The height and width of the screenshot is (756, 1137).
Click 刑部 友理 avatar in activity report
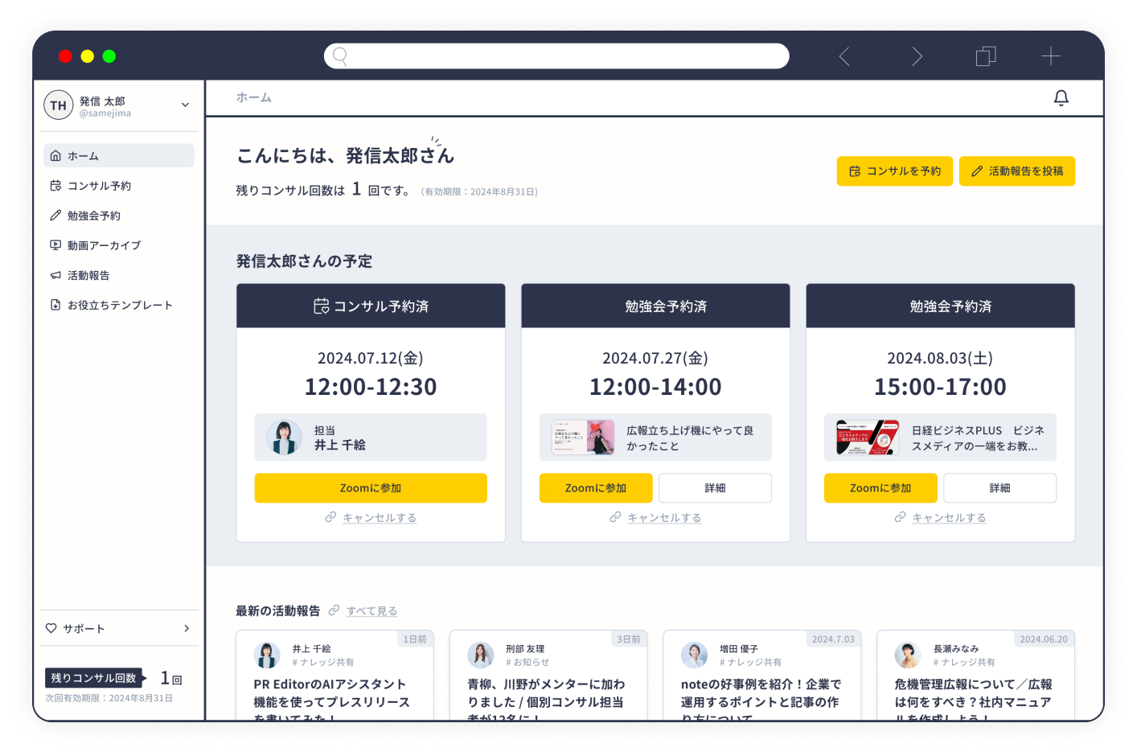click(481, 655)
